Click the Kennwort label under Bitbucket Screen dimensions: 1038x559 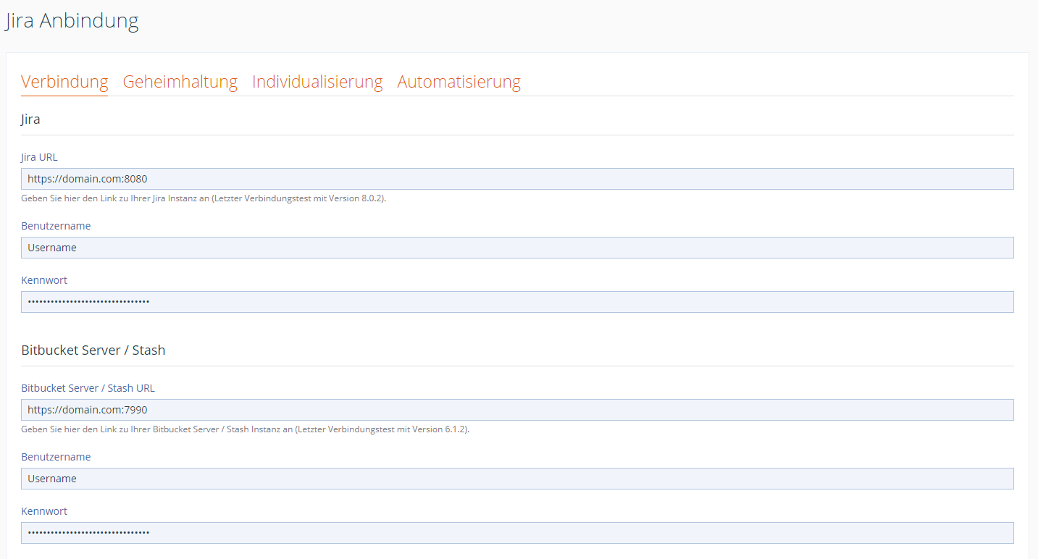coord(44,511)
